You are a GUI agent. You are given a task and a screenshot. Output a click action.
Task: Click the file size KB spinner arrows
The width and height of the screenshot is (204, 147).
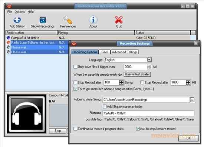point(149,67)
